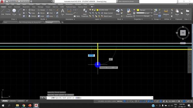Click the yellow ByLayer object color swatch
This screenshot has width=193, height=108.
point(138,10)
